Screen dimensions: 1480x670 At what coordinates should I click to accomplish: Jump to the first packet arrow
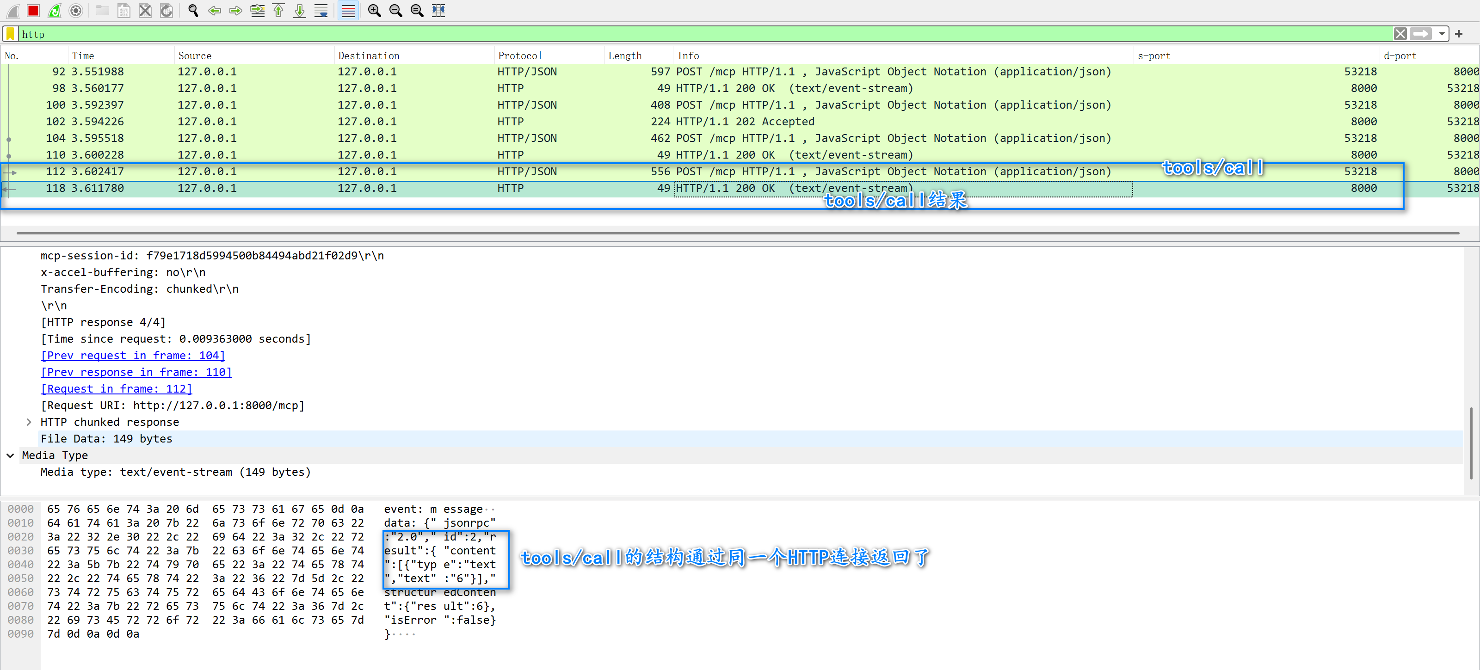pos(278,10)
